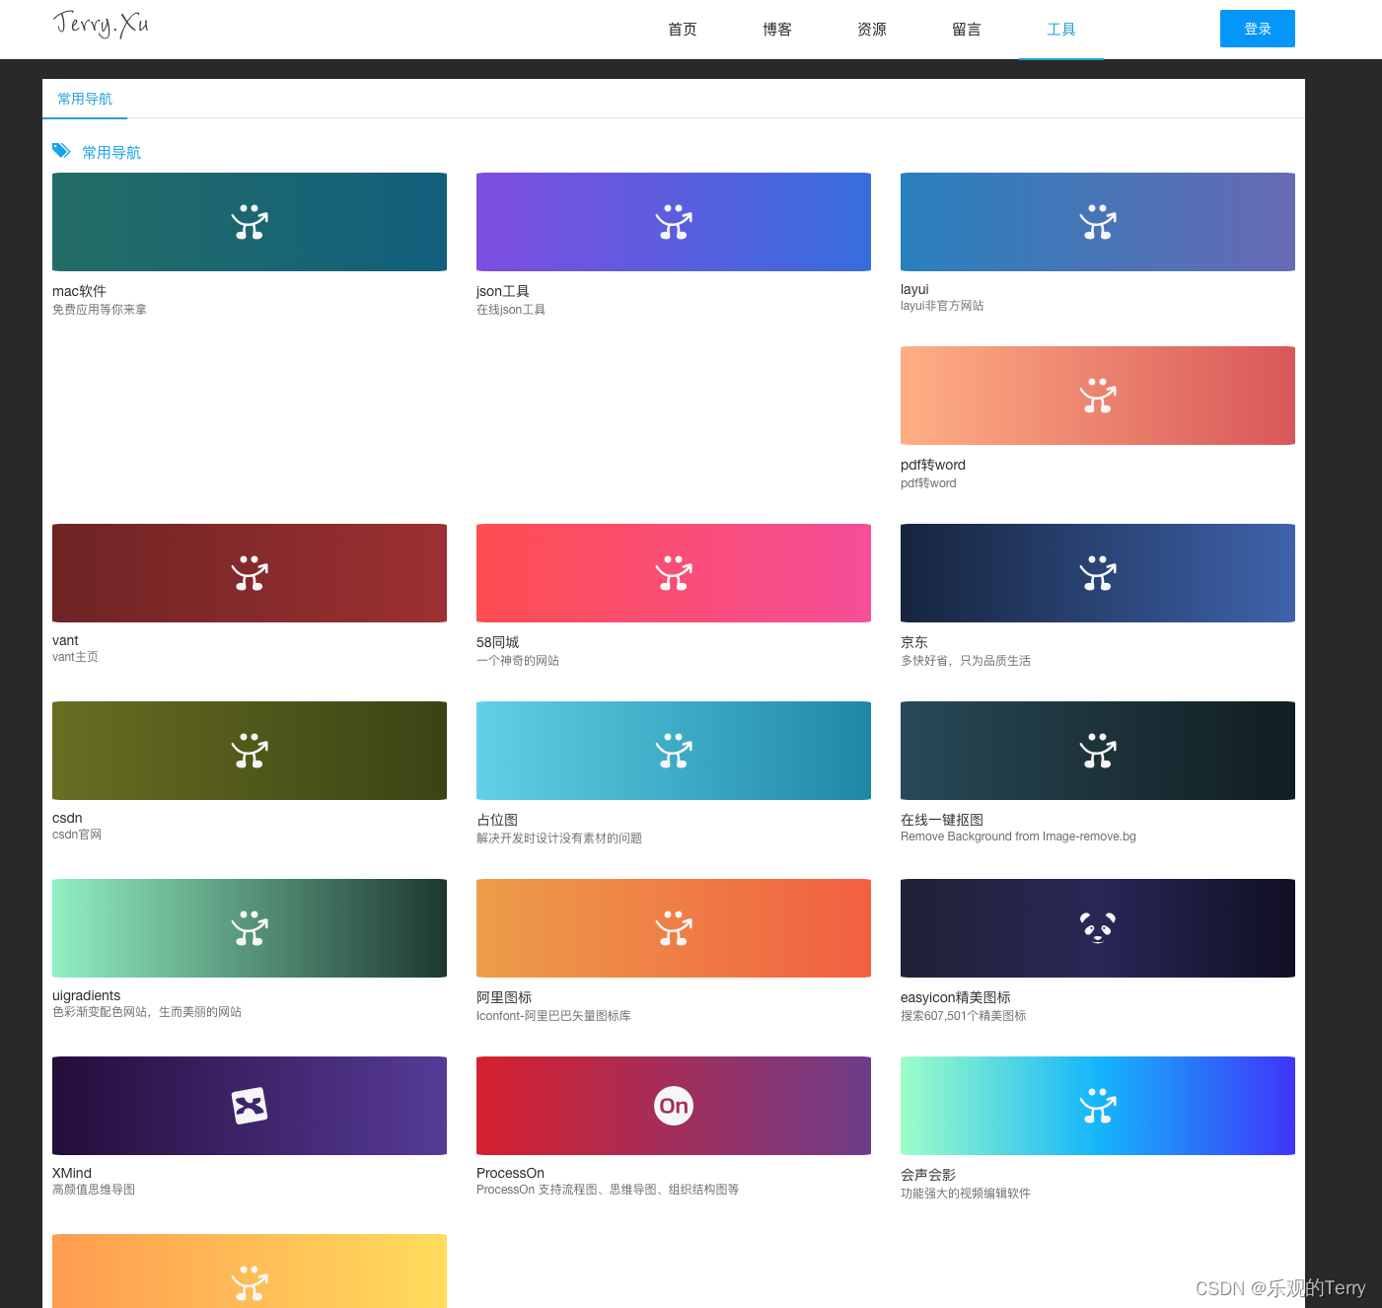
Task: Click the Remove Background from Image-remove.bg text
Action: pyautogui.click(x=1018, y=836)
